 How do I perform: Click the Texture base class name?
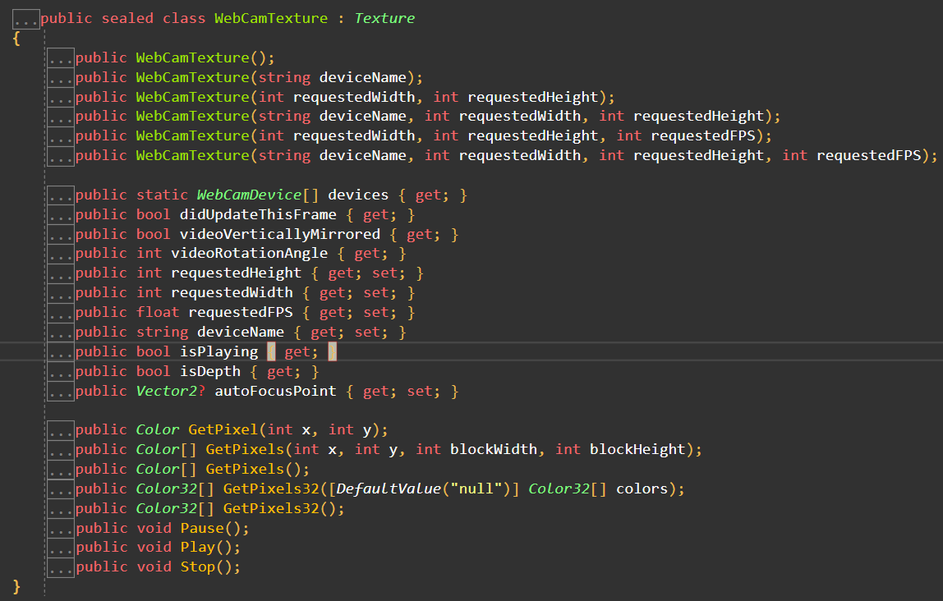[385, 19]
